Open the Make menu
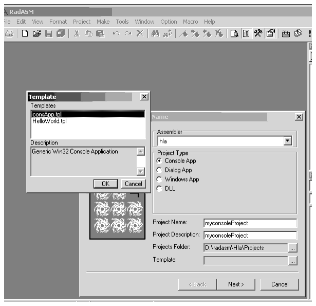This screenshot has height=306, width=316. pos(103,22)
